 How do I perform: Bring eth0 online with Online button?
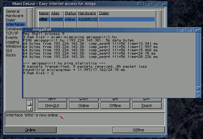click(x=84, y=106)
